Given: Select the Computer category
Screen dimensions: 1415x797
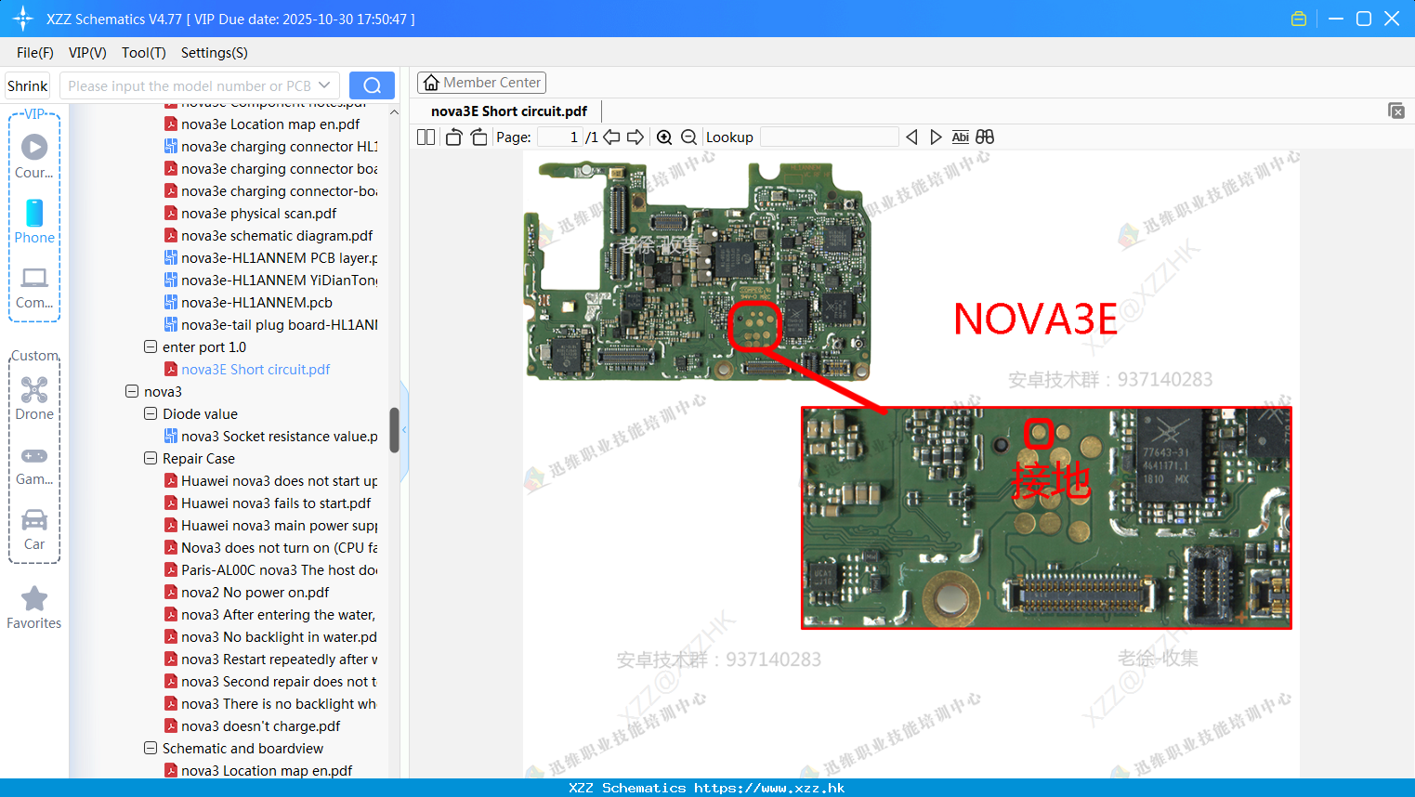Looking at the screenshot, I should (x=34, y=287).
